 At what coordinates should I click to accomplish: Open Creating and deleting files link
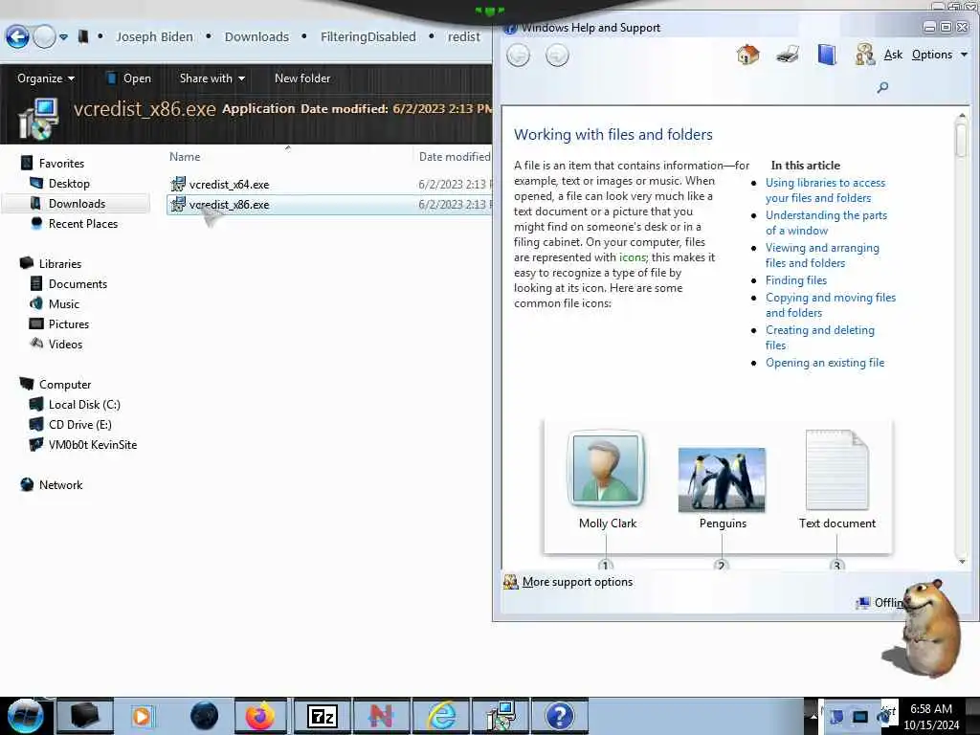(820, 338)
